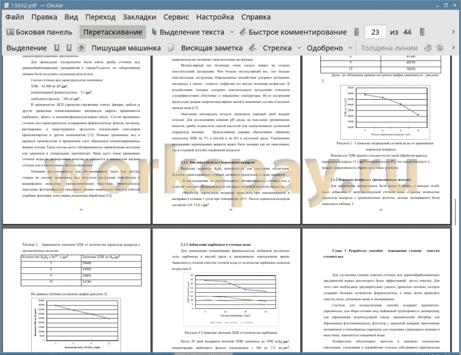Choose the Пишущая машинка typewriter tool
This screenshot has height=355, width=461.
point(126,48)
